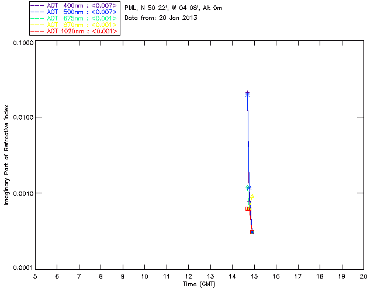Click the 'Time (GMT)' axis title
This screenshot has height=299, width=374.
(199, 284)
